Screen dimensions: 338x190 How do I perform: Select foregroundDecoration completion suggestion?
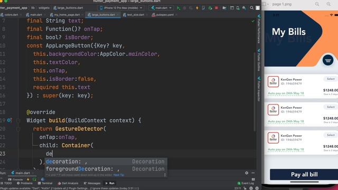(106, 169)
